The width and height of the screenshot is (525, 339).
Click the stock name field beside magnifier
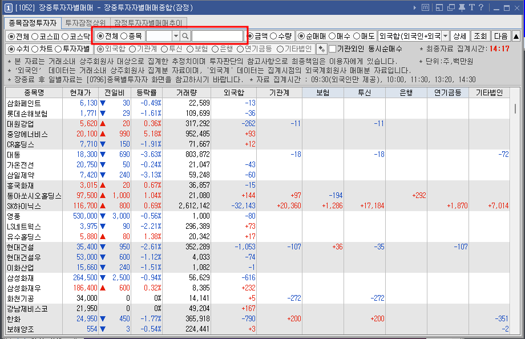[x=217, y=36]
